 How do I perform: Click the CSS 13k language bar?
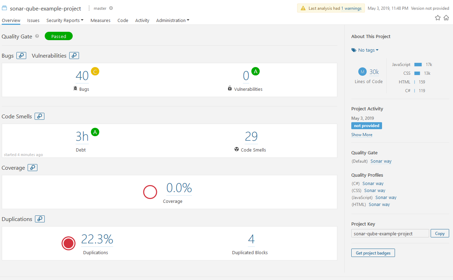click(x=417, y=73)
